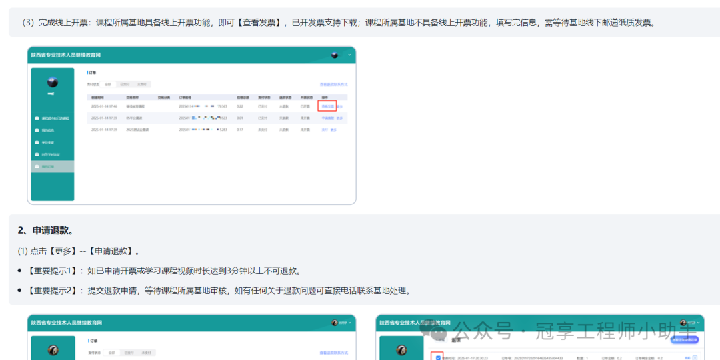Expand the account chevron in the invoice orders screenshot
Screen dimensions: 720x360
(x=349, y=55)
